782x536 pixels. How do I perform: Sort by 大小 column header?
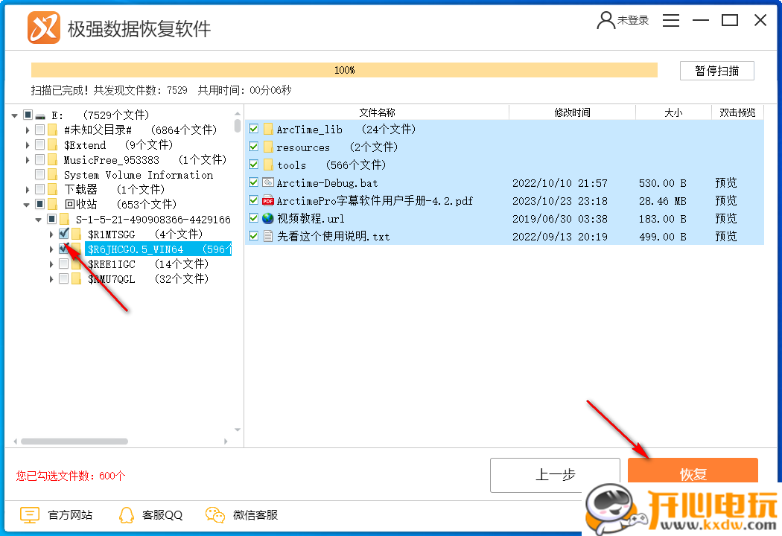[673, 112]
